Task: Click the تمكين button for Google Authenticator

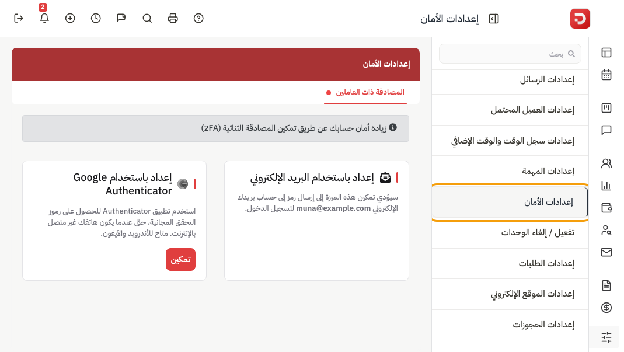Action: pyautogui.click(x=181, y=259)
